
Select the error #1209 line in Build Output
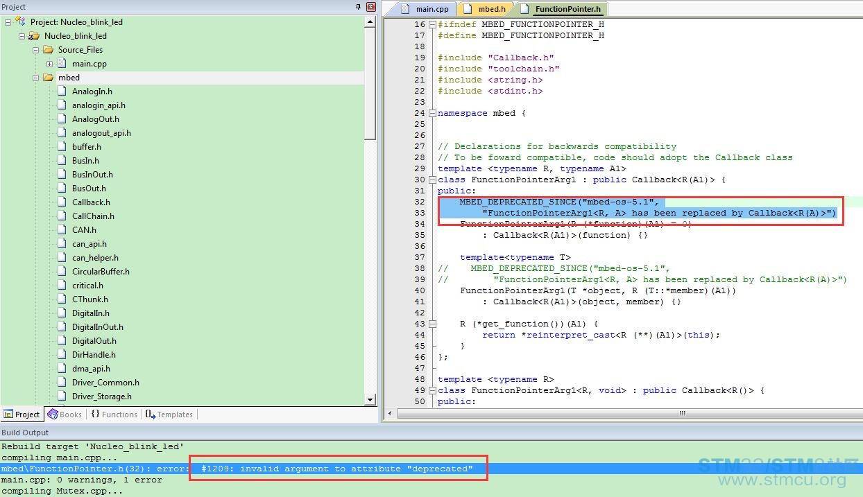431,469
